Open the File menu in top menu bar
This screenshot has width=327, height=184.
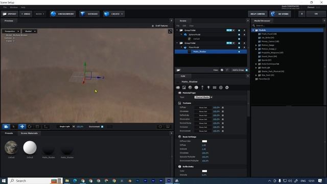click(x=5, y=7)
